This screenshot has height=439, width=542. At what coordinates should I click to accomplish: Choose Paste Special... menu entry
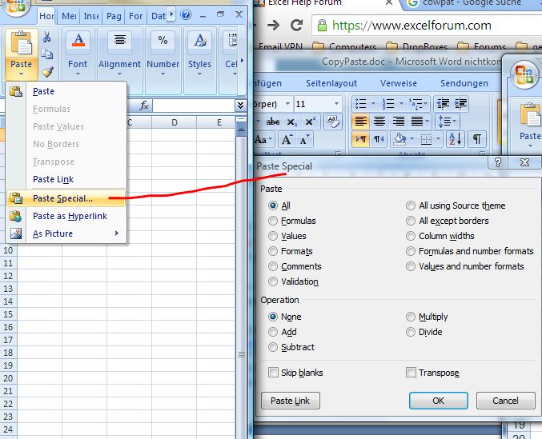[66, 198]
